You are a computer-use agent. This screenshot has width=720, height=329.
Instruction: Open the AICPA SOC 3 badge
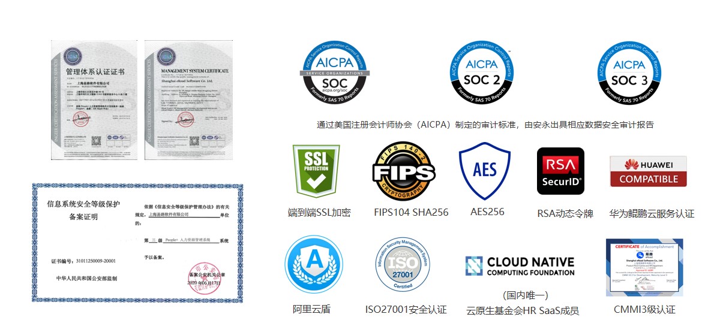[629, 73]
